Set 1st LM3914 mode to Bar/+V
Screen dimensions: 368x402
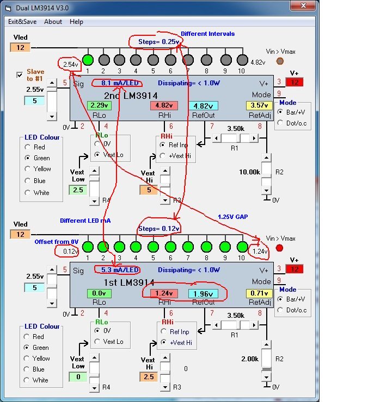(x=280, y=299)
